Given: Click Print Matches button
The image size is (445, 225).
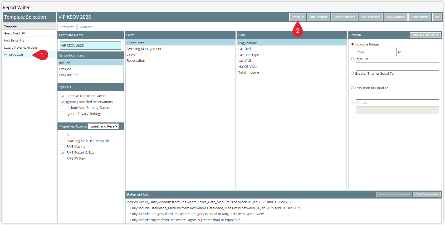Looking at the screenshot, I should pos(420,17).
